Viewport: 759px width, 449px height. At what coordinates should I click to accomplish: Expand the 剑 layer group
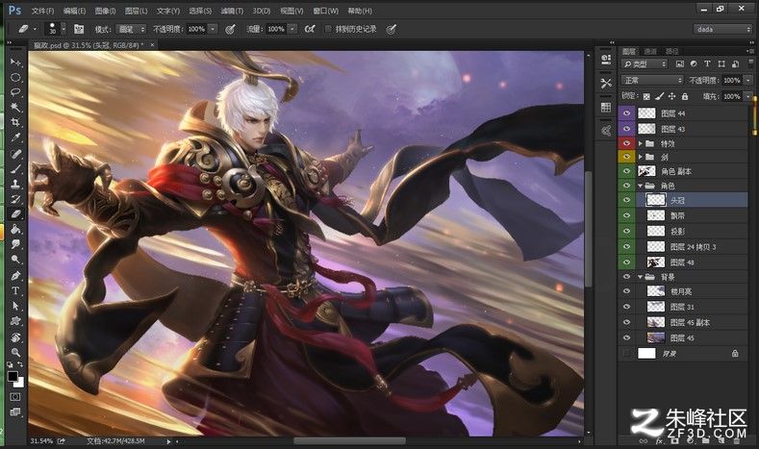[x=641, y=157]
